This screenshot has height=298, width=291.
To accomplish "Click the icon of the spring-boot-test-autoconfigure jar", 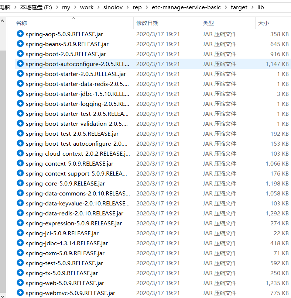I will pyautogui.click(x=20, y=143).
